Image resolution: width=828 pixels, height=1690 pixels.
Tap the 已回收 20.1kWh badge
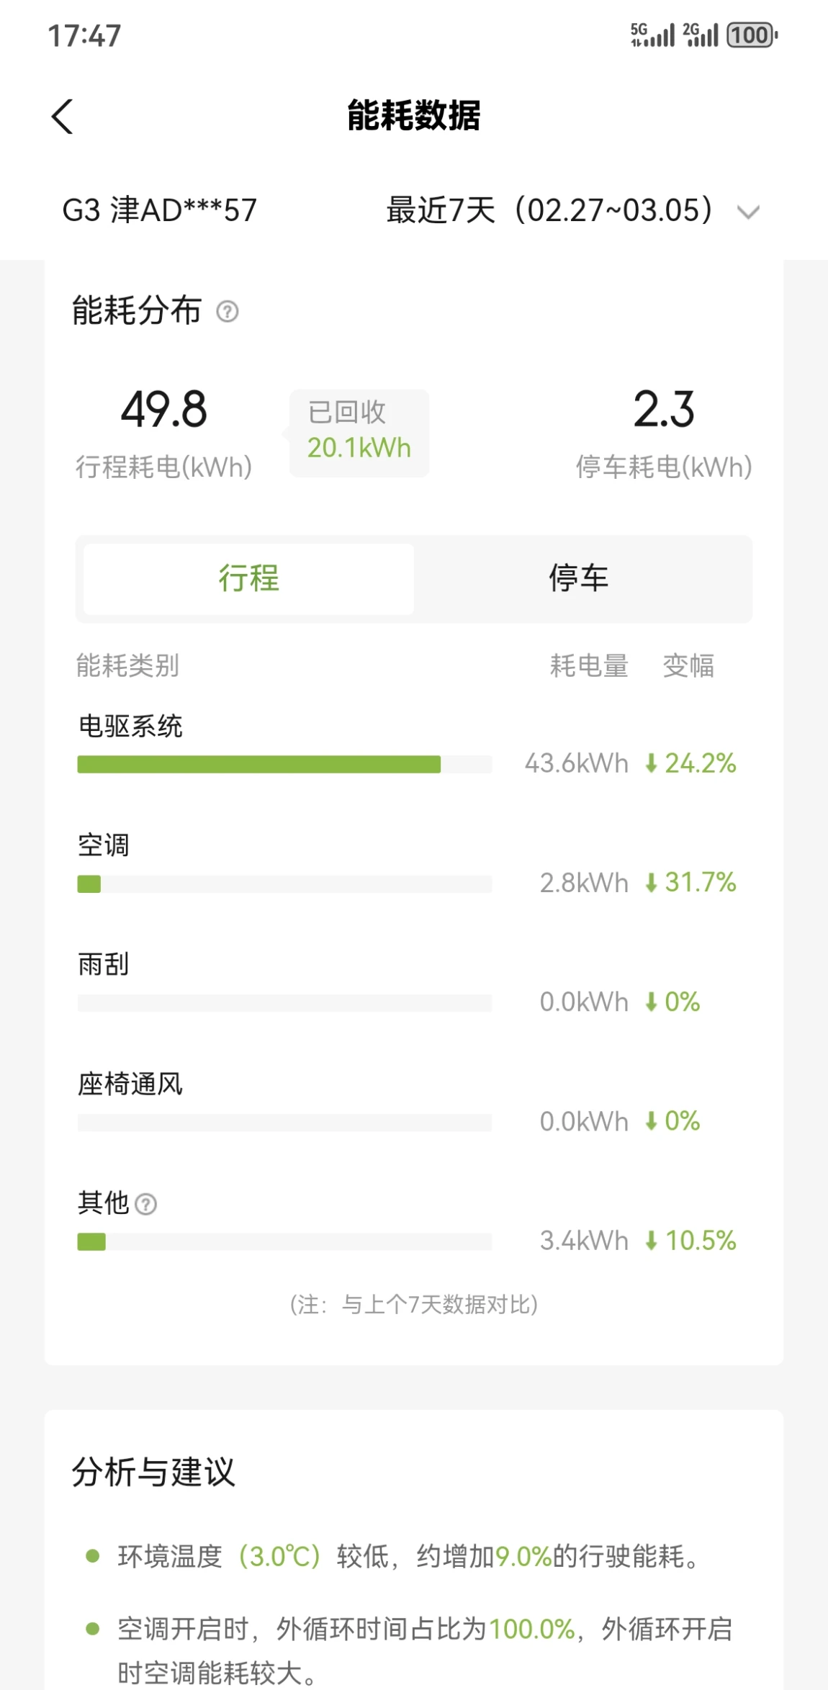coord(359,433)
